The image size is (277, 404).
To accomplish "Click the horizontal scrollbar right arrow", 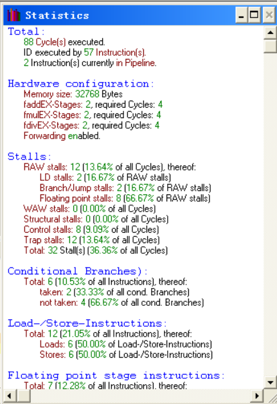I will coord(257,396).
